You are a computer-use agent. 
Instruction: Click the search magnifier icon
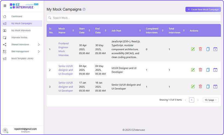(50, 18)
